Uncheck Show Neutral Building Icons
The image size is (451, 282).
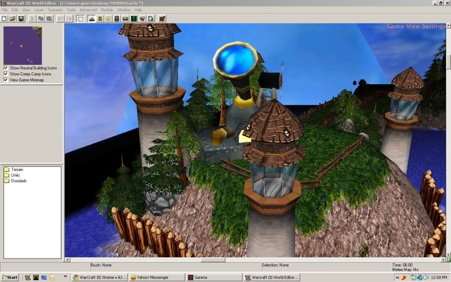point(6,68)
